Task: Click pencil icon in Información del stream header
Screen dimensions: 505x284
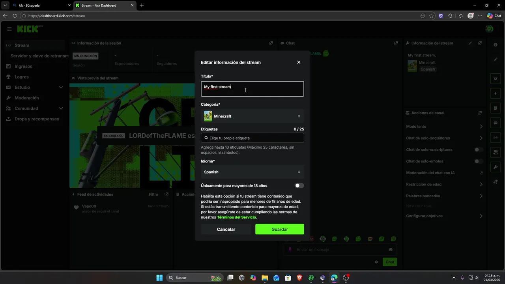Action: click(470, 43)
